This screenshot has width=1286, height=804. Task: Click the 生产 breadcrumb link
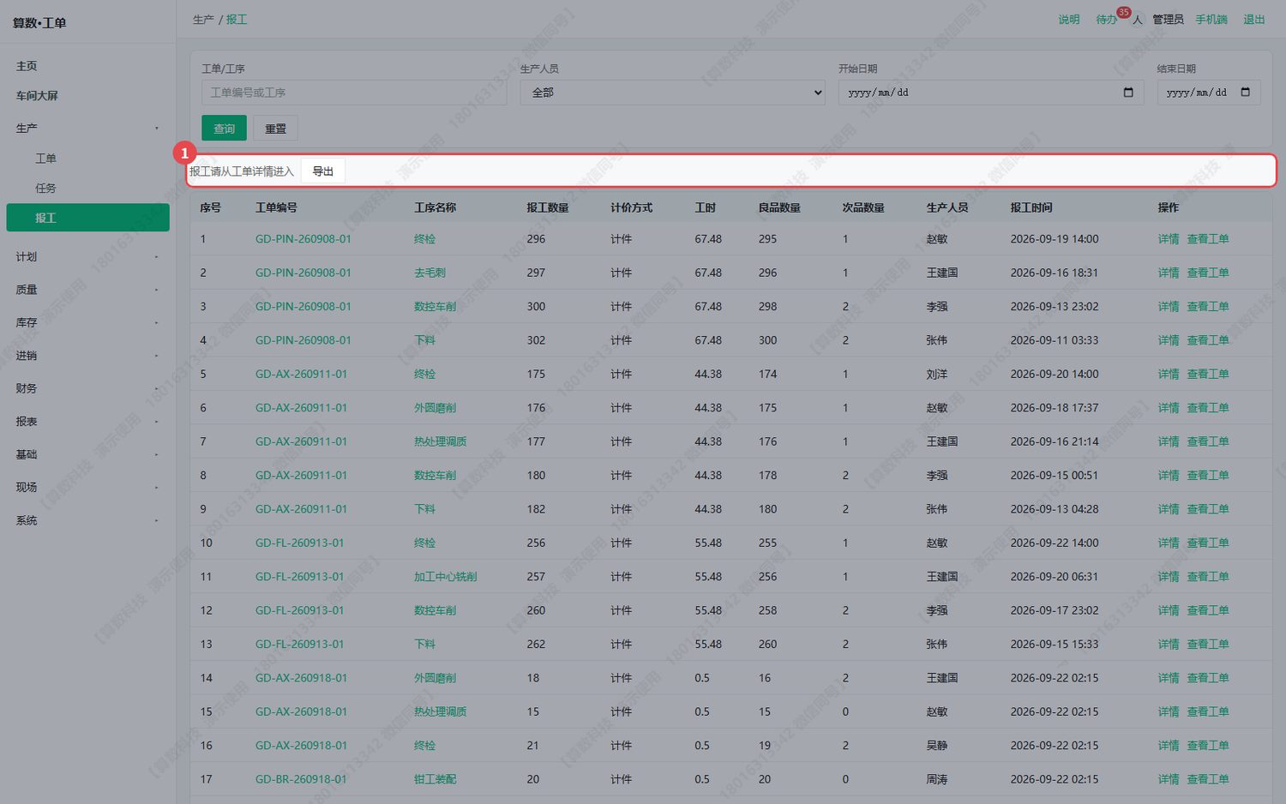point(203,20)
